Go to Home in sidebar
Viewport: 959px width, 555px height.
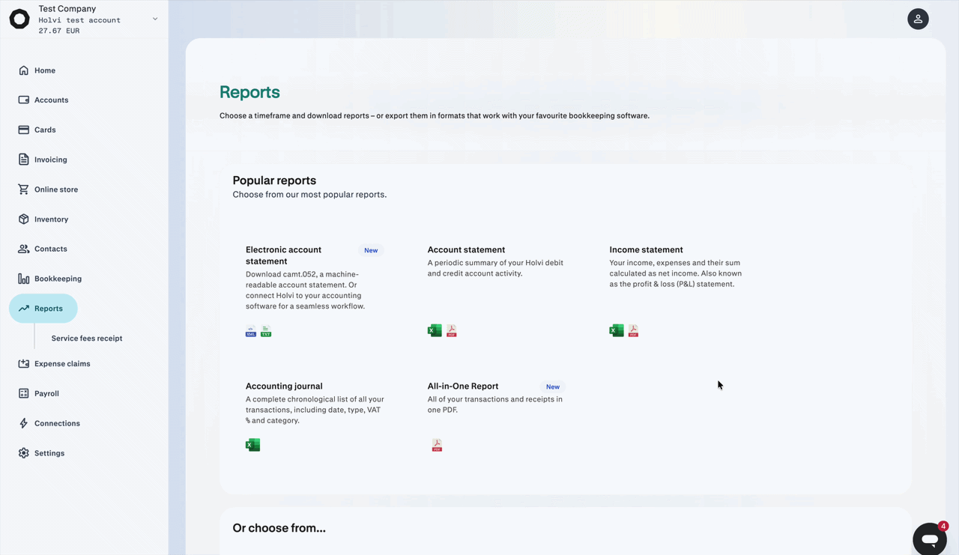coord(45,70)
